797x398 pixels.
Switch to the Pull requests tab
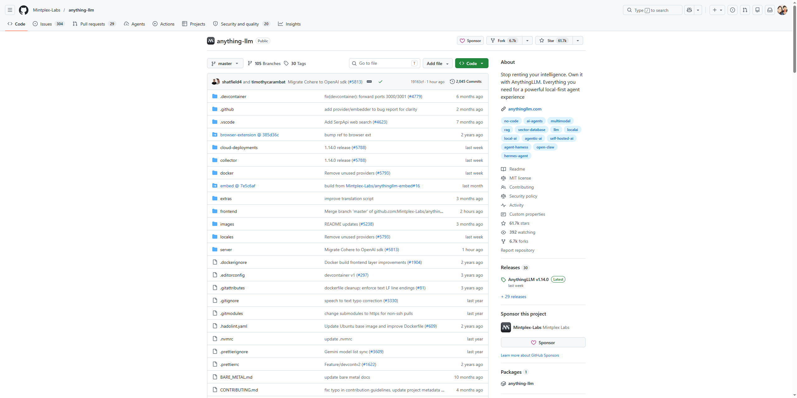(94, 24)
